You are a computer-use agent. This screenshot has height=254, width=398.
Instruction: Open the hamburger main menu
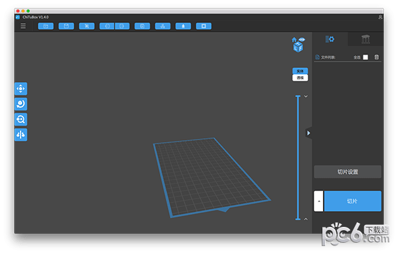23,26
